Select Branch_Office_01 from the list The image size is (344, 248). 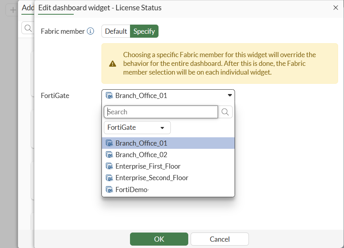coord(141,143)
